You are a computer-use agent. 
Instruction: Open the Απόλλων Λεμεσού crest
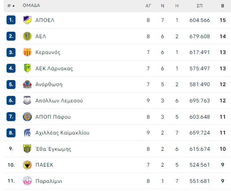tap(27, 100)
